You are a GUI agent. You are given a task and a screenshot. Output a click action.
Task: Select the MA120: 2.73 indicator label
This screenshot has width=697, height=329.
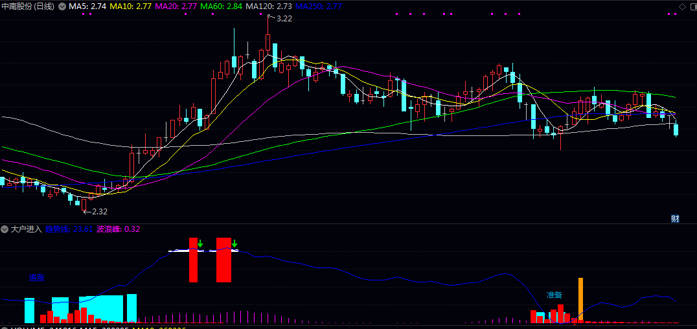tap(269, 6)
